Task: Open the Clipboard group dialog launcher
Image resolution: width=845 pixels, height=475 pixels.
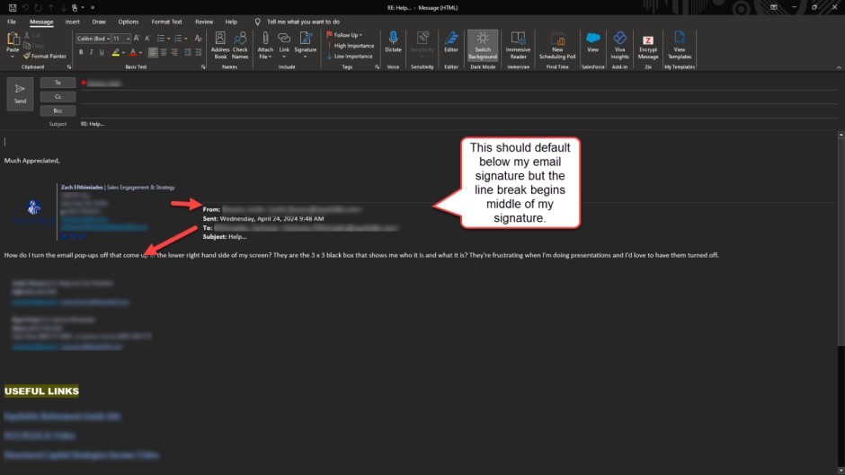Action: tap(69, 67)
